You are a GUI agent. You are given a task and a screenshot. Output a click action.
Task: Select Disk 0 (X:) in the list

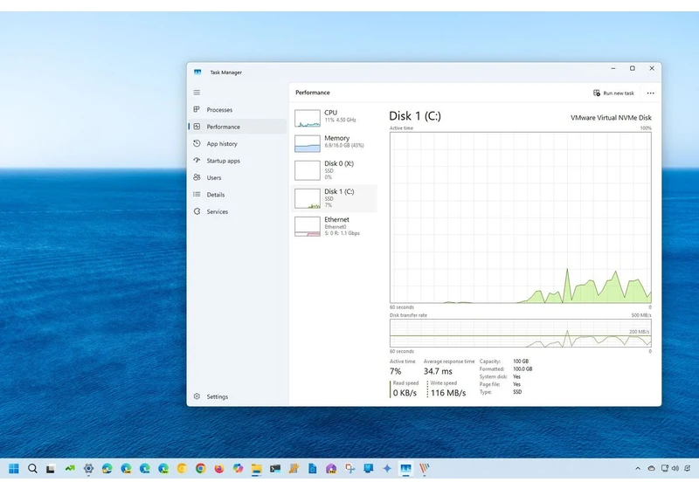tap(335, 170)
